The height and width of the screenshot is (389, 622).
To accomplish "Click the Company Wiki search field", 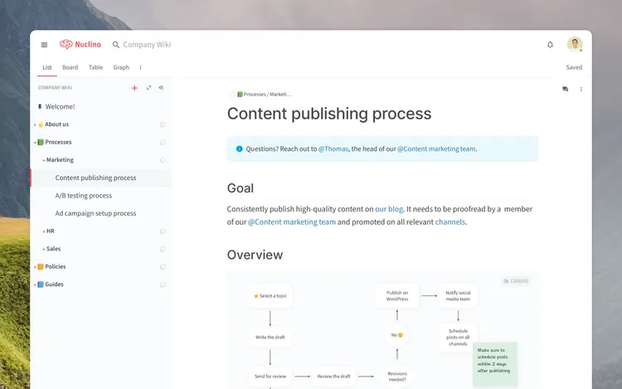I will [x=147, y=45].
